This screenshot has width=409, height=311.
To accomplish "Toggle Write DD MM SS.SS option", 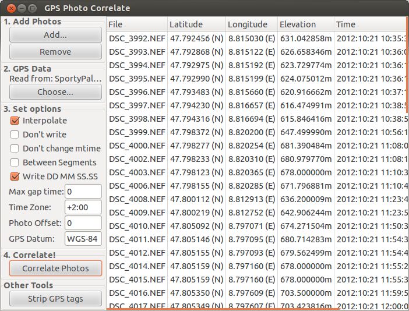I will [15, 176].
